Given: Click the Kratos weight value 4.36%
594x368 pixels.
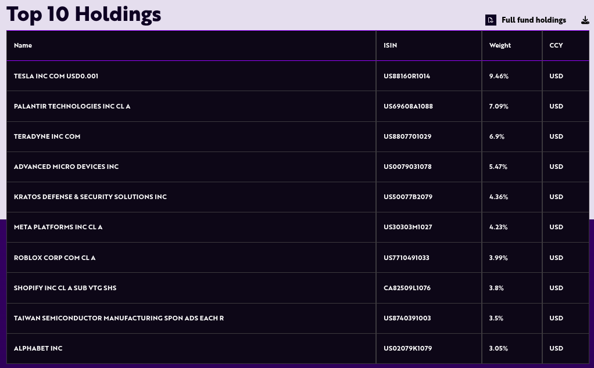Looking at the screenshot, I should 499,197.
